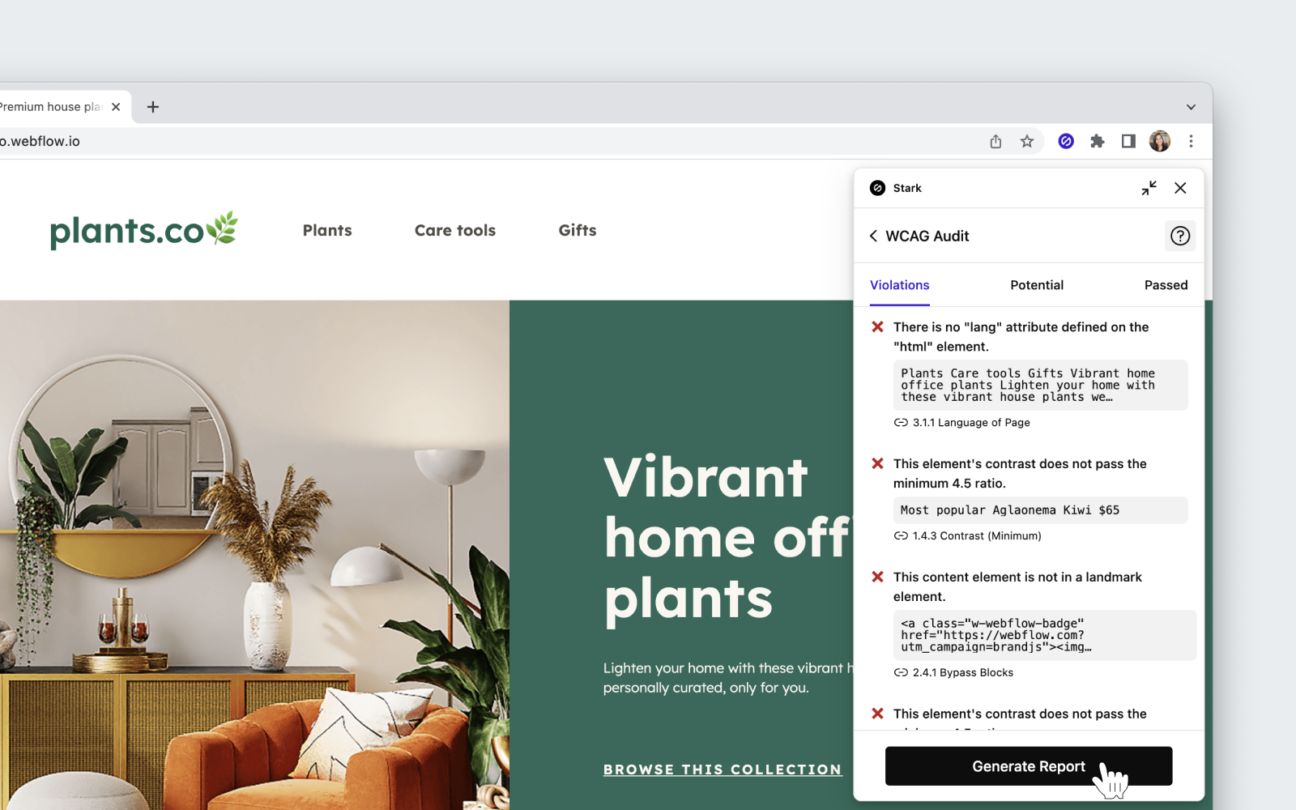Open the Care tools navigation link
Screen dimensions: 1296x810
[x=455, y=230]
